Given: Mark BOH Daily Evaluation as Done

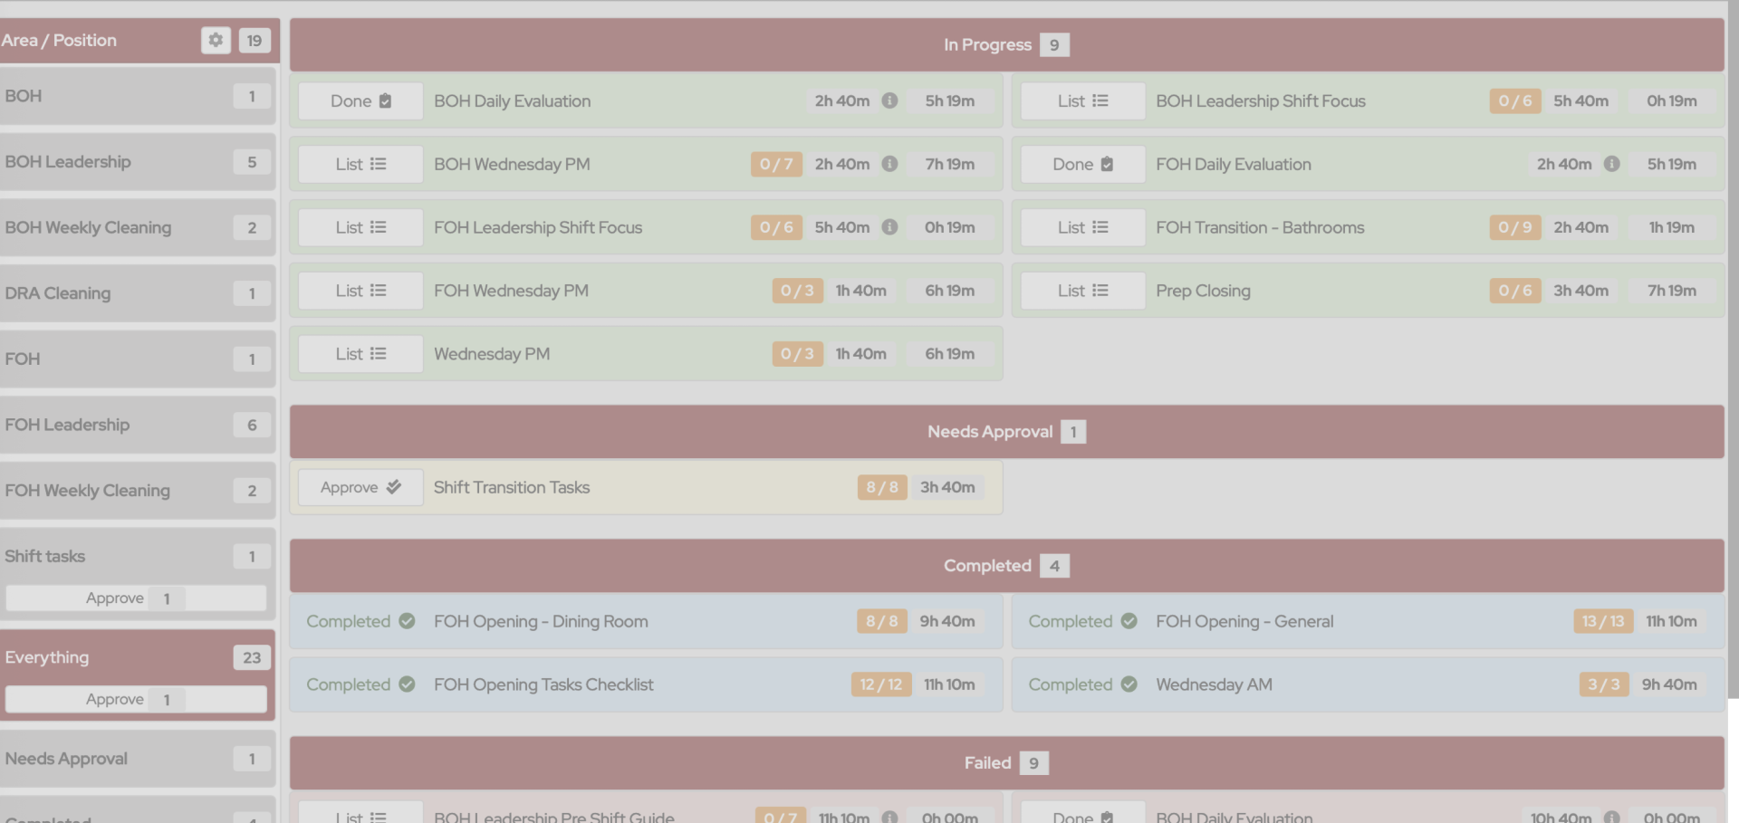Looking at the screenshot, I should tap(360, 101).
